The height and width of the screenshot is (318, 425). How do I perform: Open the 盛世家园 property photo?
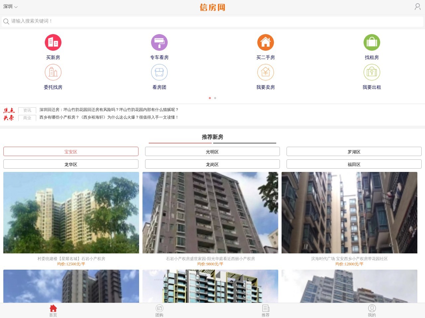210,213
